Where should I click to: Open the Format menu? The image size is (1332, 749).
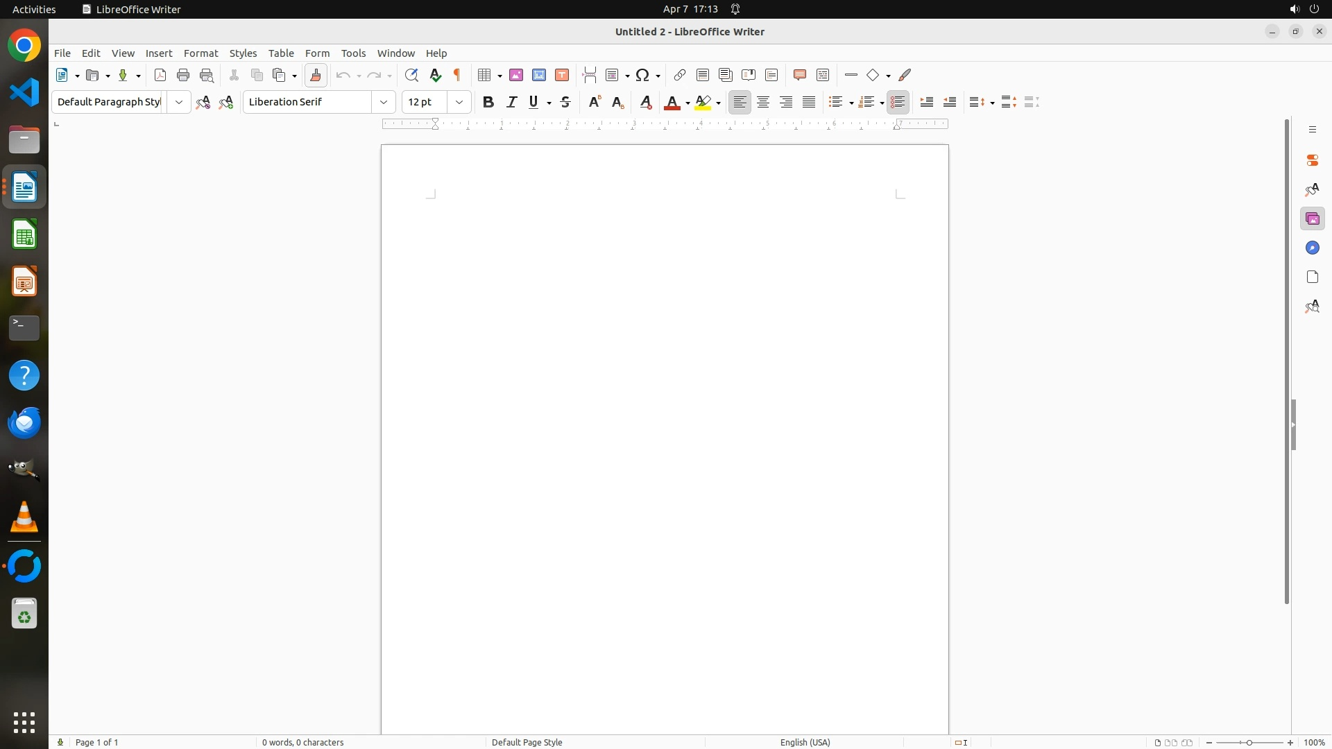click(200, 53)
